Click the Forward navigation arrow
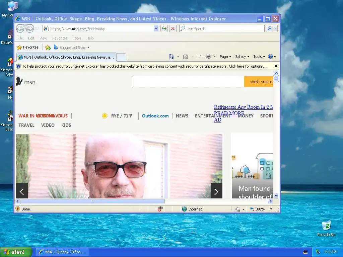Viewport: 343px width, 257px height. pyautogui.click(x=29, y=28)
